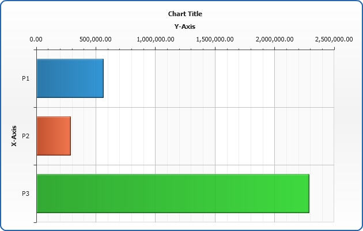Select the 2,000,000.00 axis tick label
Viewport: 363px width, 231px height.
tap(274, 39)
